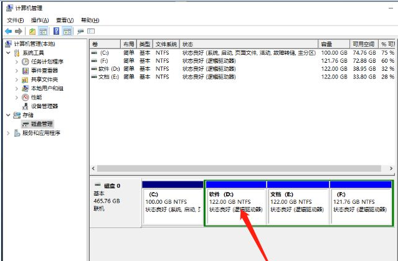Expand the 事件查看器 arrow

coord(17,70)
